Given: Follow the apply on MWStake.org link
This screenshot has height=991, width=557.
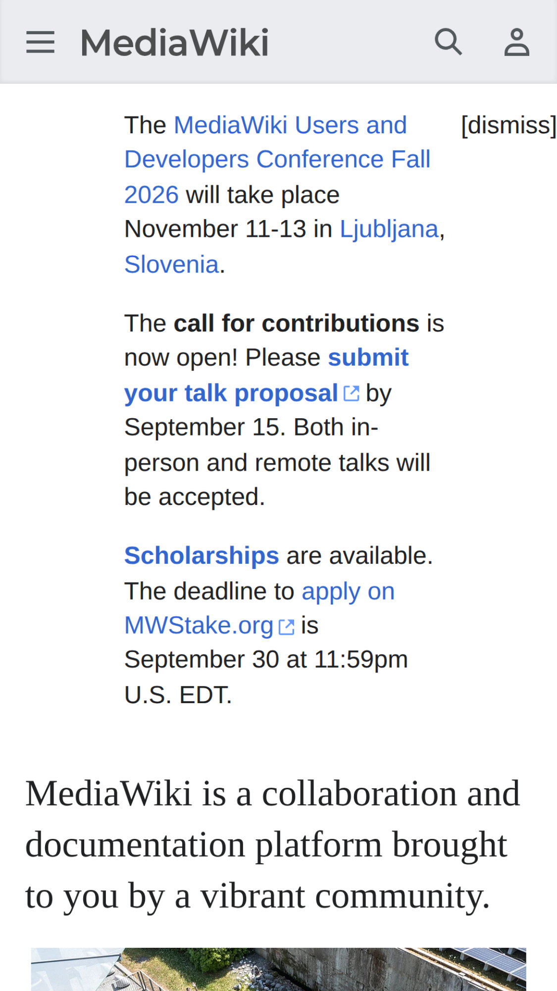Looking at the screenshot, I should click(259, 608).
